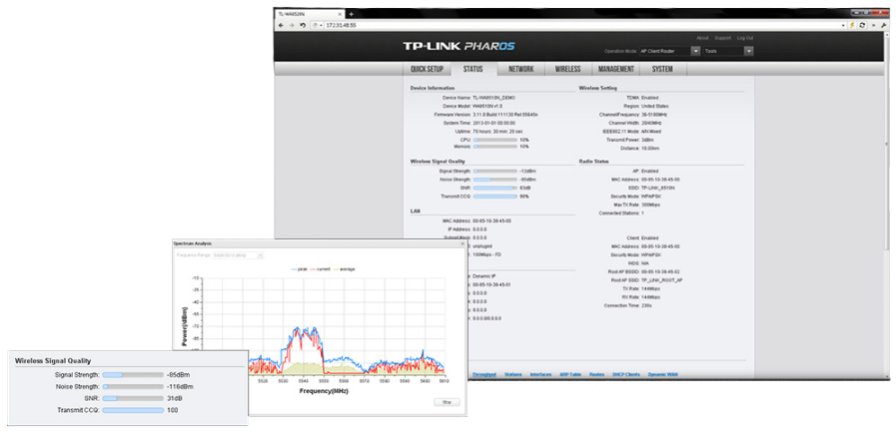This screenshot has height=433, width=896.
Task: Select the Status tab
Action: pos(472,69)
